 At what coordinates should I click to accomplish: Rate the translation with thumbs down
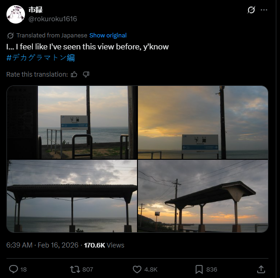pos(86,74)
